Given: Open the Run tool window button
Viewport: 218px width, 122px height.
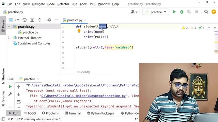Looking at the screenshot, I should pos(14,113).
